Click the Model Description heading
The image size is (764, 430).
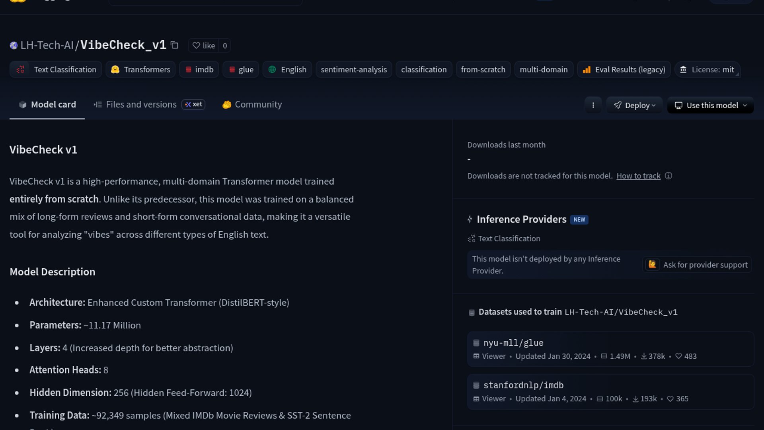point(53,272)
